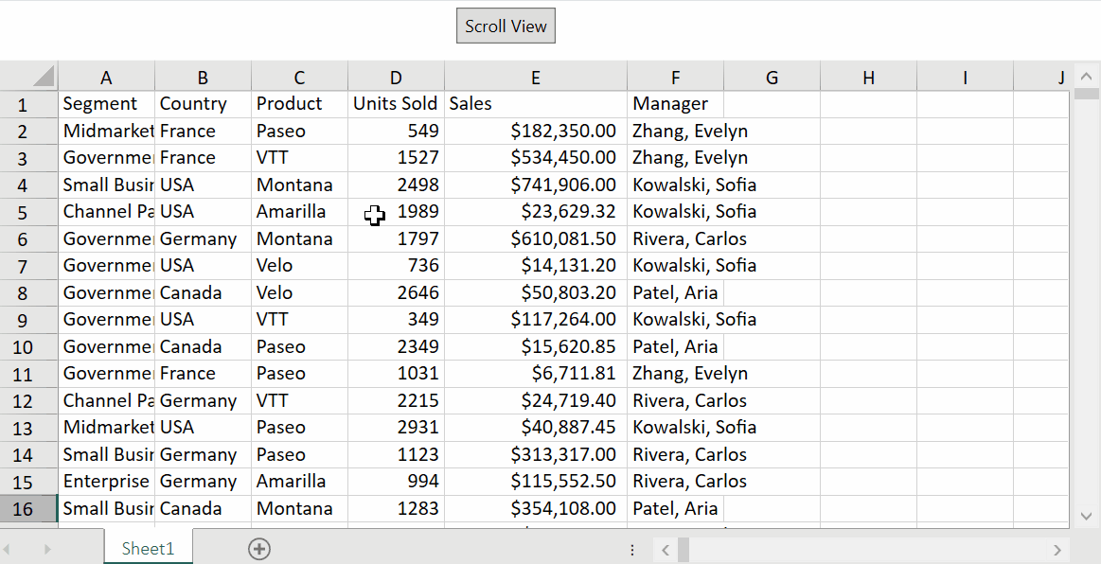Select cell with $6,711.81
Viewport: 1101px width, 564px height.
tap(536, 374)
